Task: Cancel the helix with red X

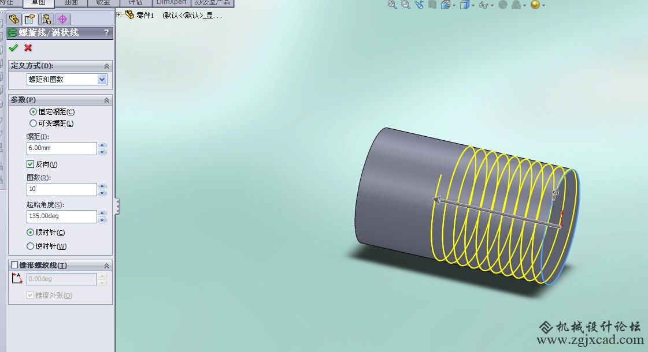Action: [x=28, y=48]
